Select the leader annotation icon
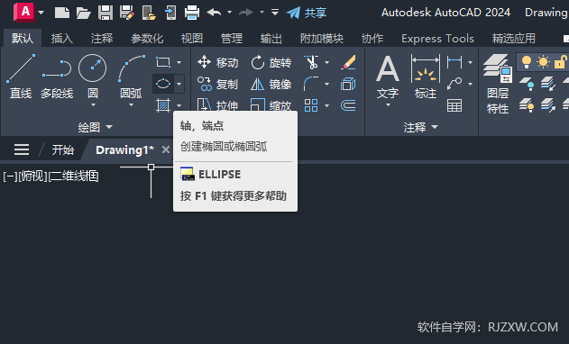The width and height of the screenshot is (569, 344). pos(454,84)
